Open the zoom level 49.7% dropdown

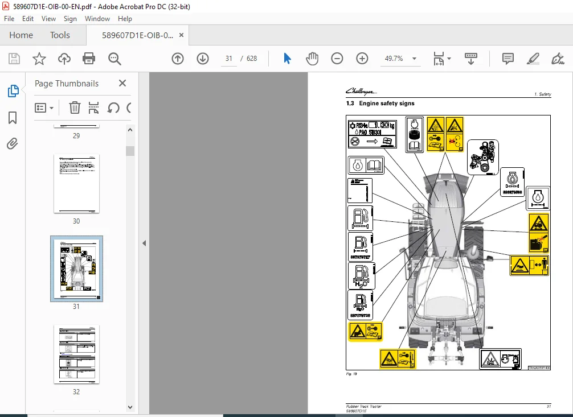(x=414, y=59)
